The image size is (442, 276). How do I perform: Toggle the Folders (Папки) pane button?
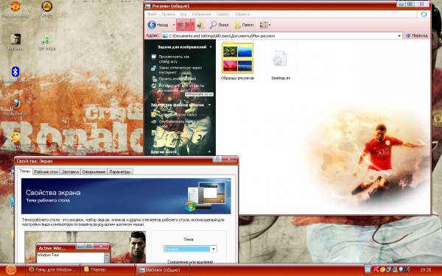244,25
